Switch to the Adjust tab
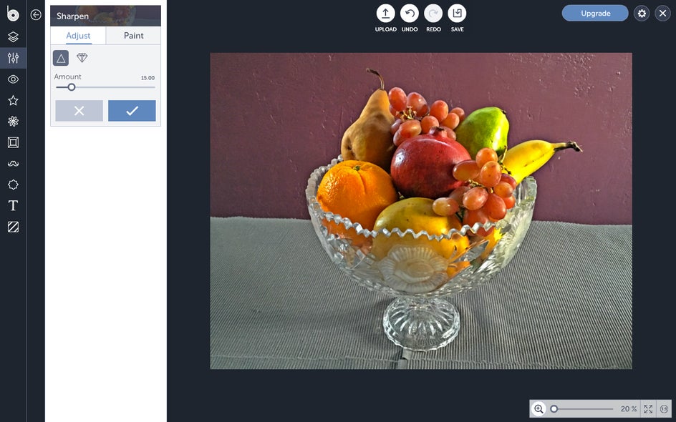 78,36
